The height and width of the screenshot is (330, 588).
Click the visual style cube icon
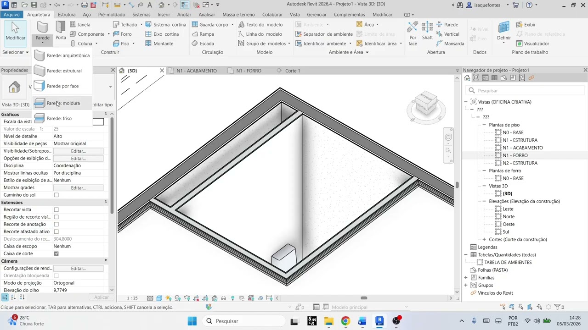point(159,298)
